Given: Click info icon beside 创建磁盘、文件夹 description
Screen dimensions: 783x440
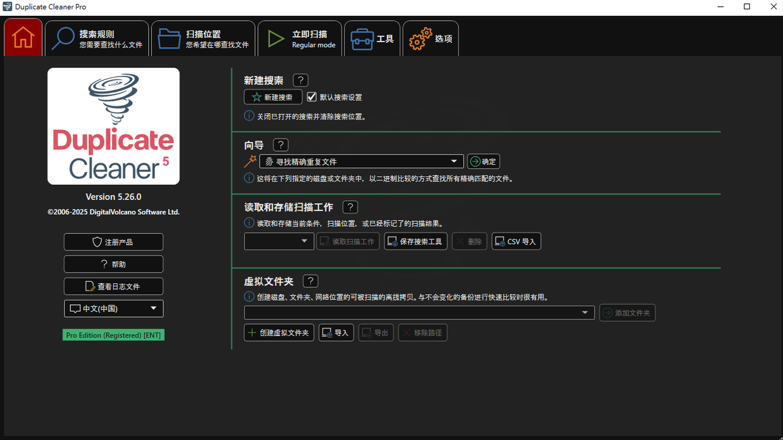Looking at the screenshot, I should (x=249, y=297).
